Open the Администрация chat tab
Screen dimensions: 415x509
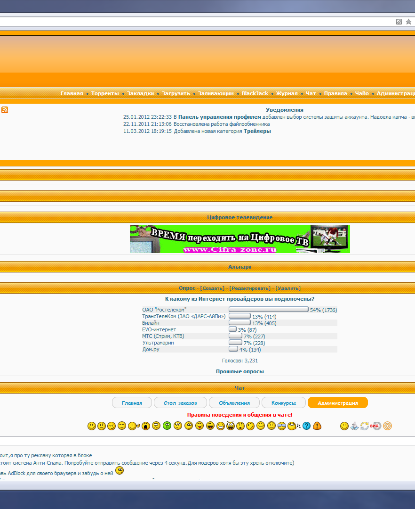337,403
